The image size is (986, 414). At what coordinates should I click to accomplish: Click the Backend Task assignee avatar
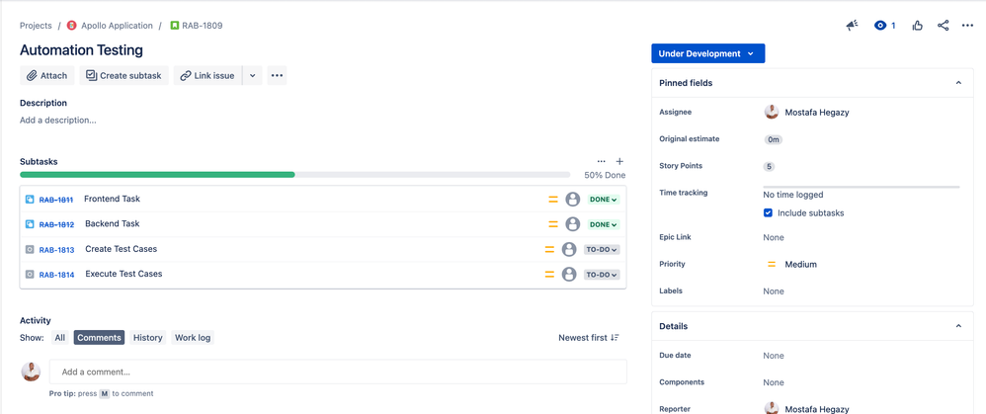pos(572,224)
